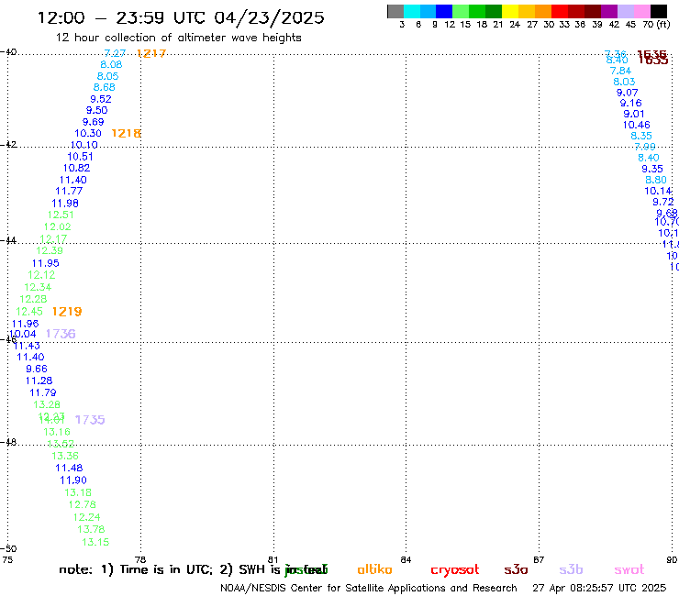Click the bright red swatch in the legend
The height and width of the screenshot is (596, 679).
[x=560, y=12]
